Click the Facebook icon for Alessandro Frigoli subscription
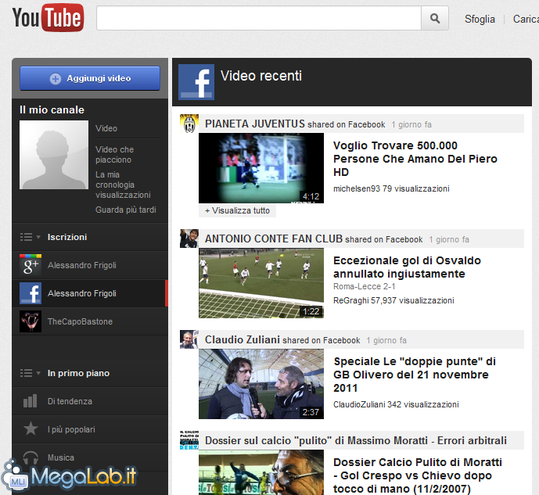539x495 pixels. coord(31,293)
